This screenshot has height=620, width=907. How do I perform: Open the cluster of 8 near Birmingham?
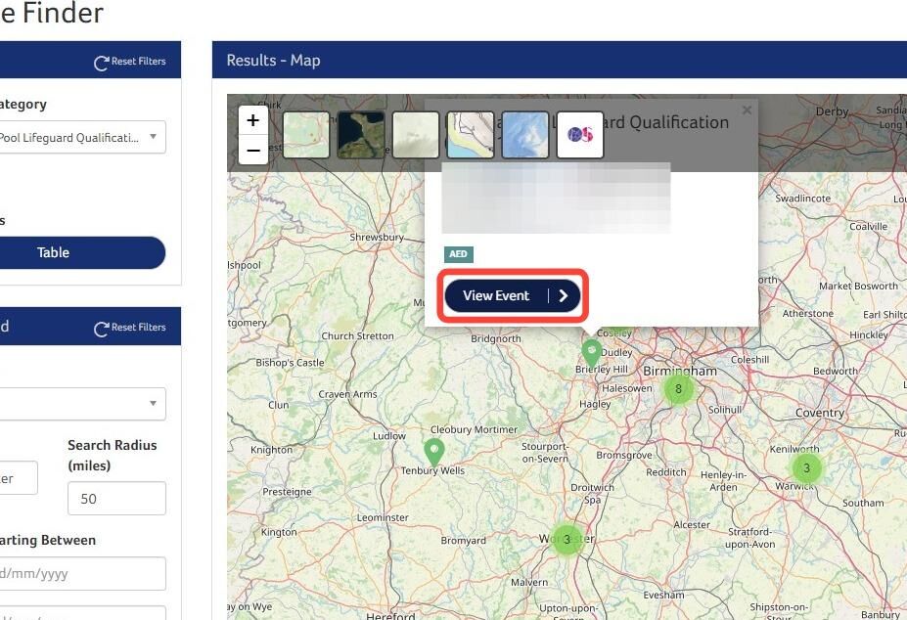pyautogui.click(x=678, y=388)
